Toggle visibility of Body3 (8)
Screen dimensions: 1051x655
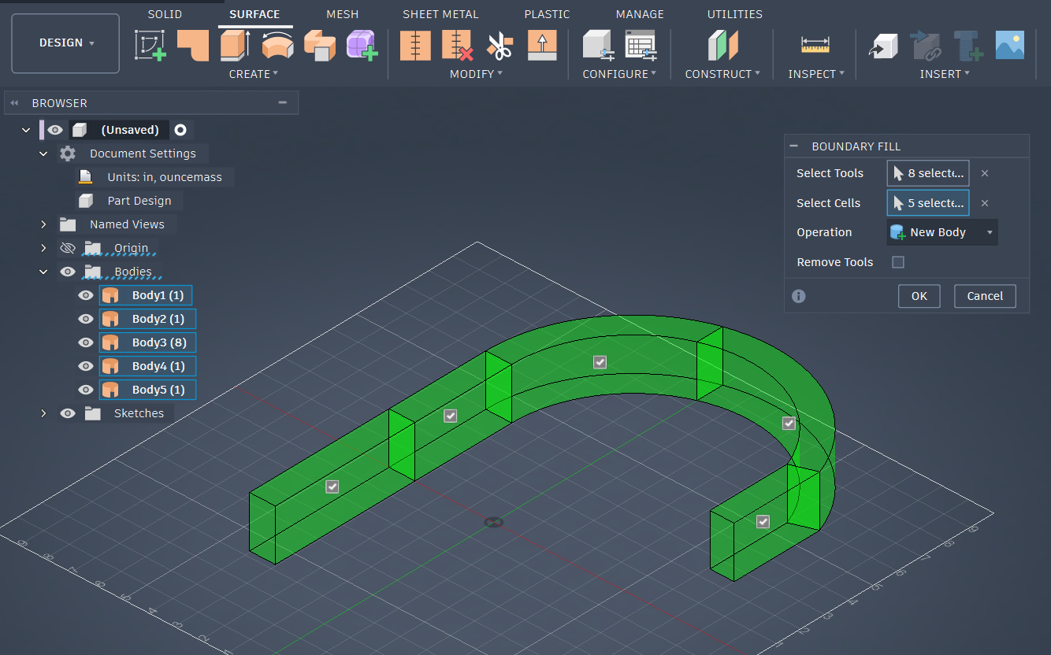point(85,342)
